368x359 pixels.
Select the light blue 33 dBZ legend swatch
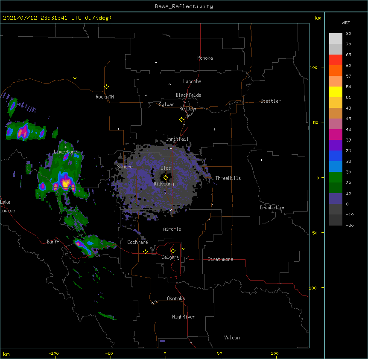336,166
